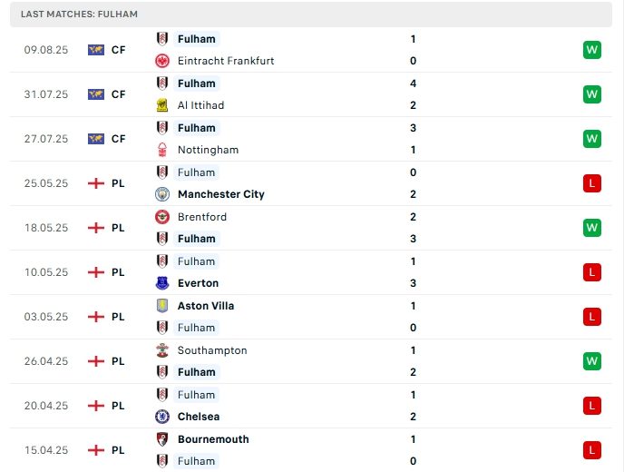Viewport: 624px width, 472px height.
Task: Click the Chelsea club crest icon
Action: coord(162,417)
